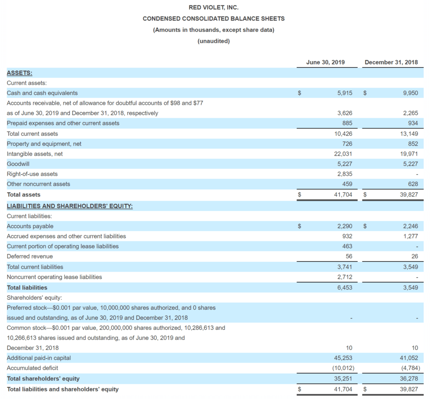The image size is (430, 399).
Task: Click Noncurrent operating lease liabilities label
Action: coord(54,277)
